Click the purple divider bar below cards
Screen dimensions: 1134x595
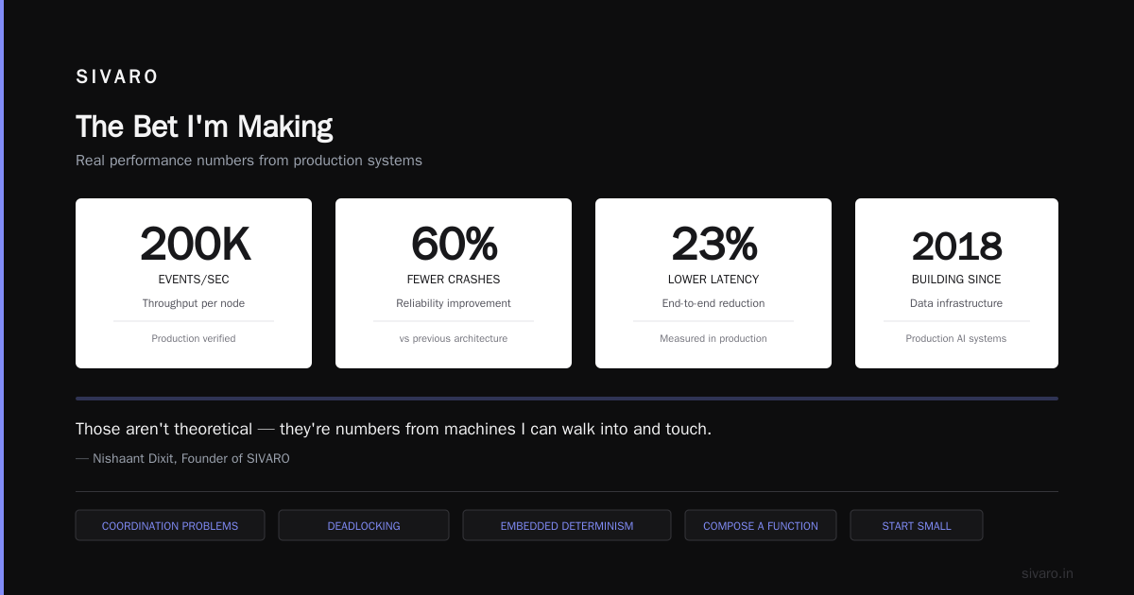click(x=567, y=399)
